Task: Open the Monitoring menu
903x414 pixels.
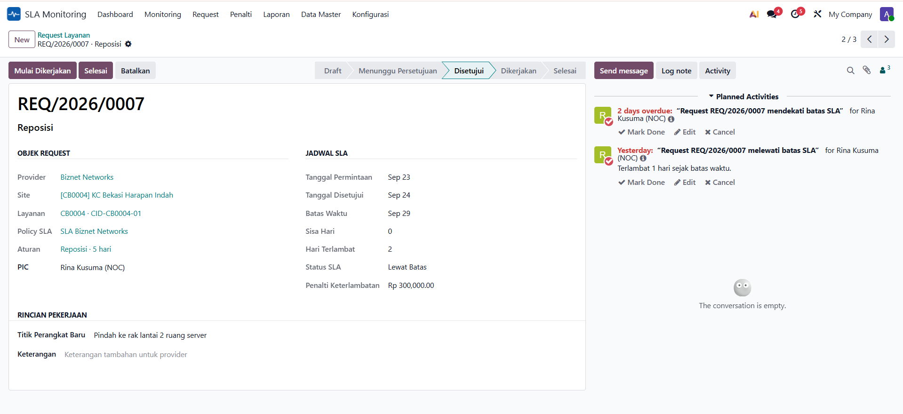Action: pyautogui.click(x=163, y=14)
